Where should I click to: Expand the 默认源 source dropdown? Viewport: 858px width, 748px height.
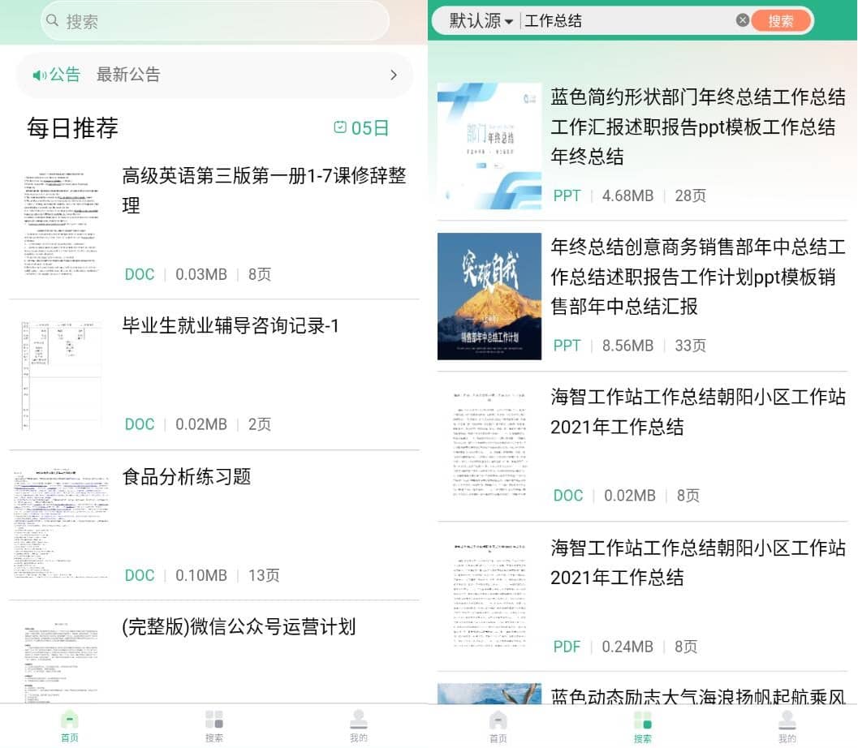pyautogui.click(x=481, y=21)
